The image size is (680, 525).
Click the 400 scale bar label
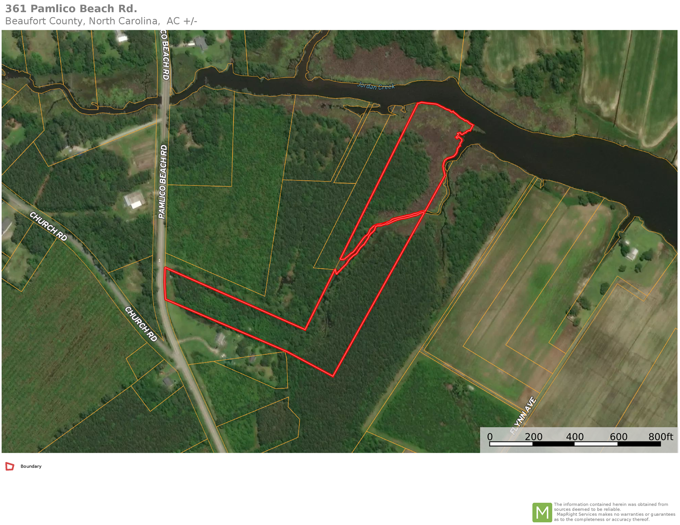click(x=574, y=437)
